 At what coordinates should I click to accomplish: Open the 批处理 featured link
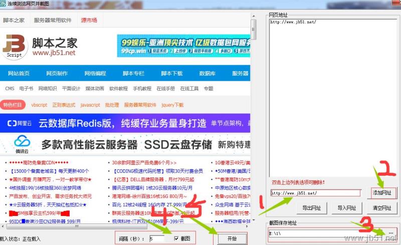[112, 105]
